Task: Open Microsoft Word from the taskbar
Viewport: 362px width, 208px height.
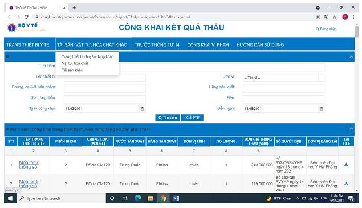Action: 176,198
